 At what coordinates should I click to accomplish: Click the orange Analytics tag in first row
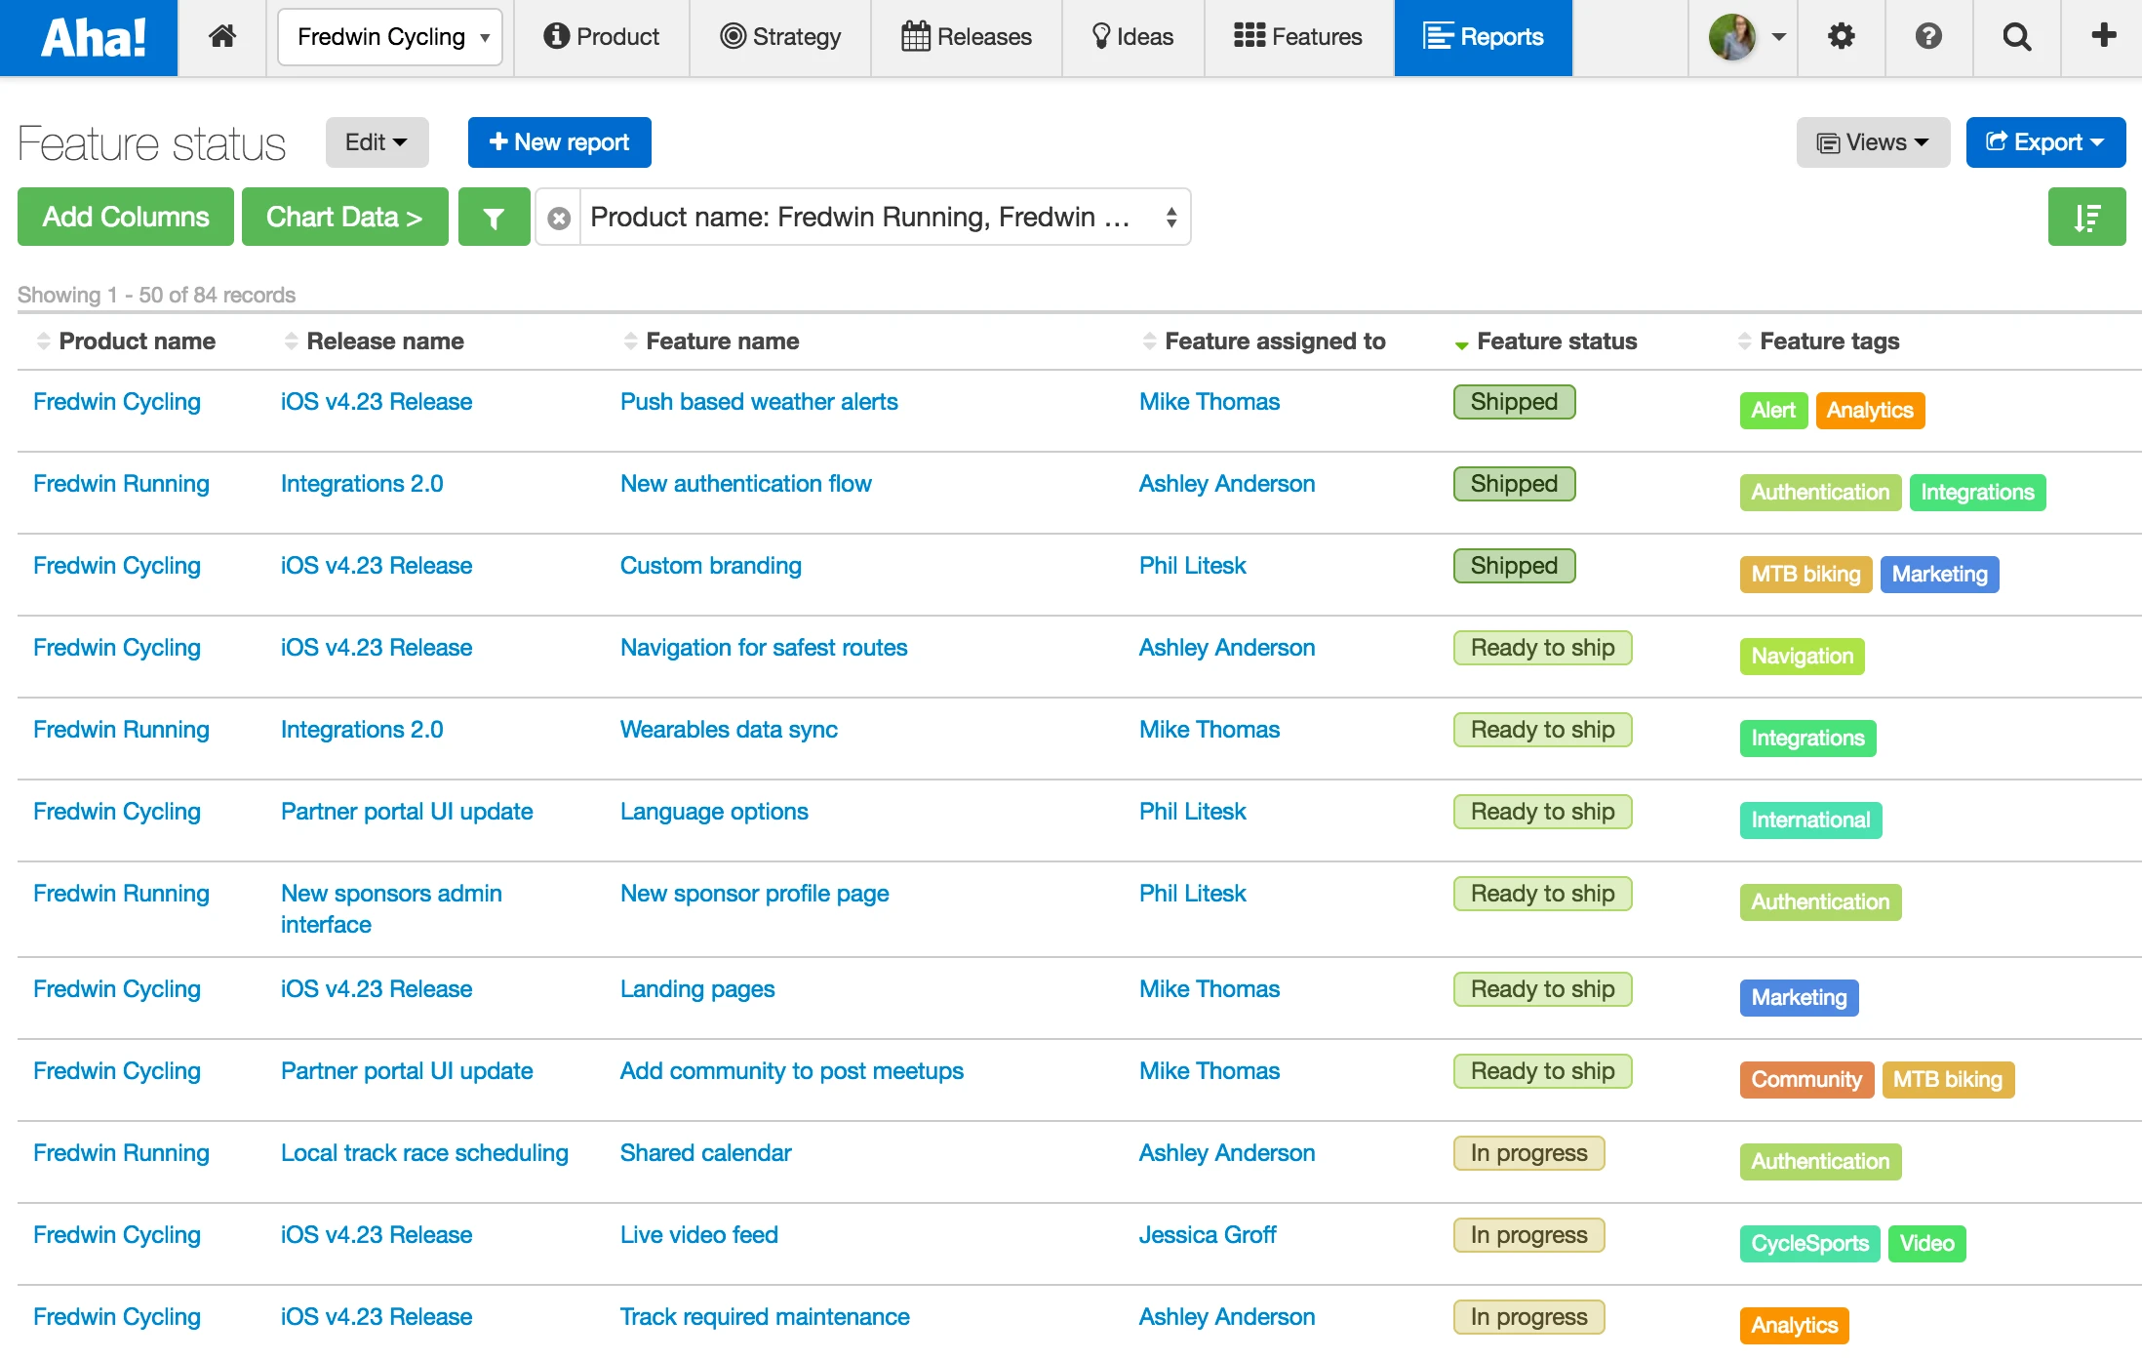pyautogui.click(x=1869, y=411)
